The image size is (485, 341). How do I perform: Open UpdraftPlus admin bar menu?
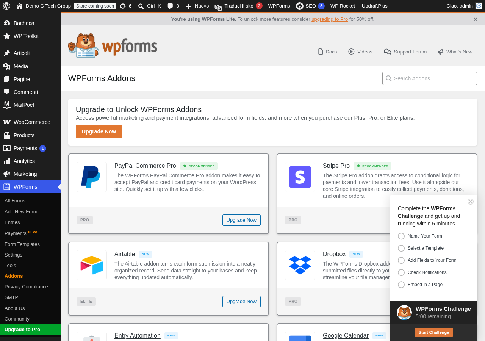[x=374, y=6]
